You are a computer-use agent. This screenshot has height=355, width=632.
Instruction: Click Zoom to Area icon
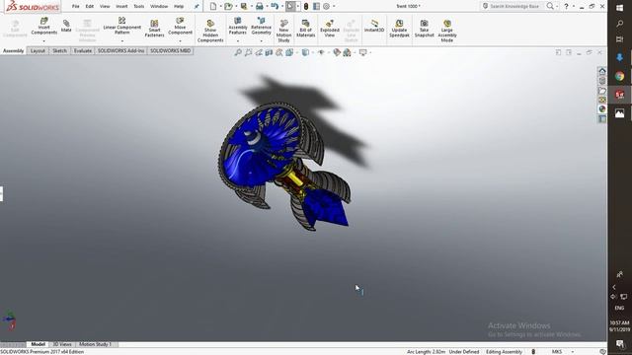pos(248,52)
